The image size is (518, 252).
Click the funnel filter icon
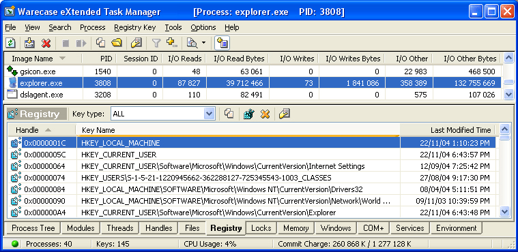pos(156,43)
